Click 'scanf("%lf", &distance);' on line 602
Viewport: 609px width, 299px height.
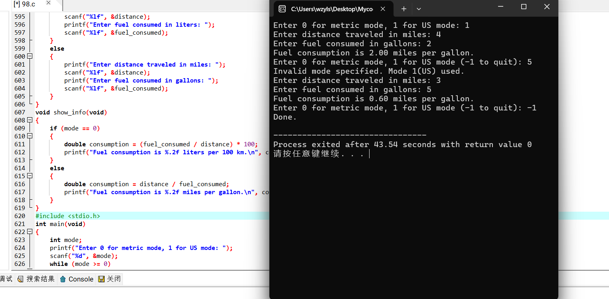point(107,73)
